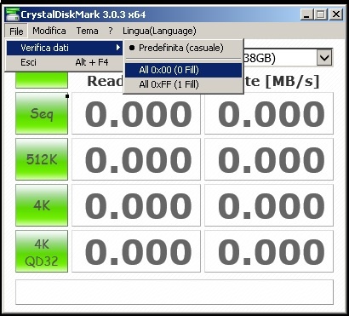Run the Seq benchmark test

click(42, 113)
